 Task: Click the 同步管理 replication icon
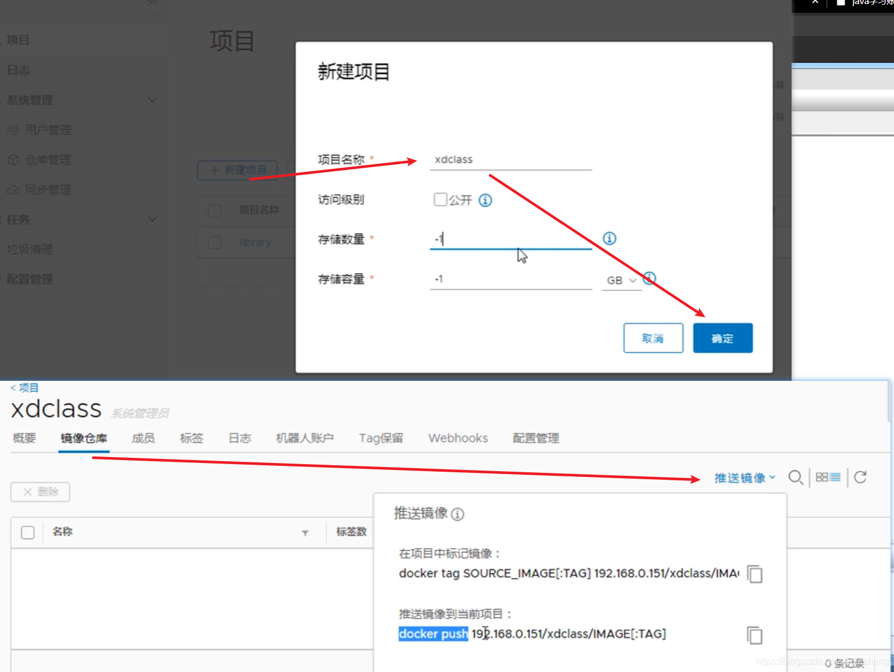tap(13, 189)
